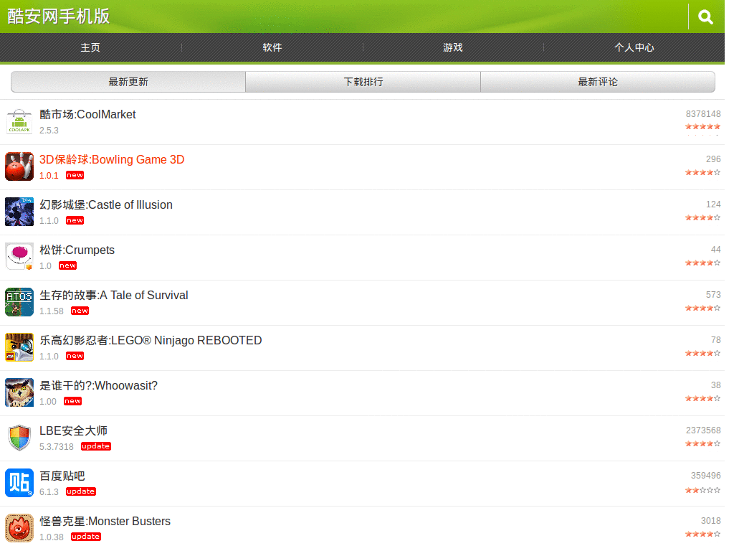Open 乐高幻影忍者:LEGO Ninjago REBOOTED link

coord(151,341)
